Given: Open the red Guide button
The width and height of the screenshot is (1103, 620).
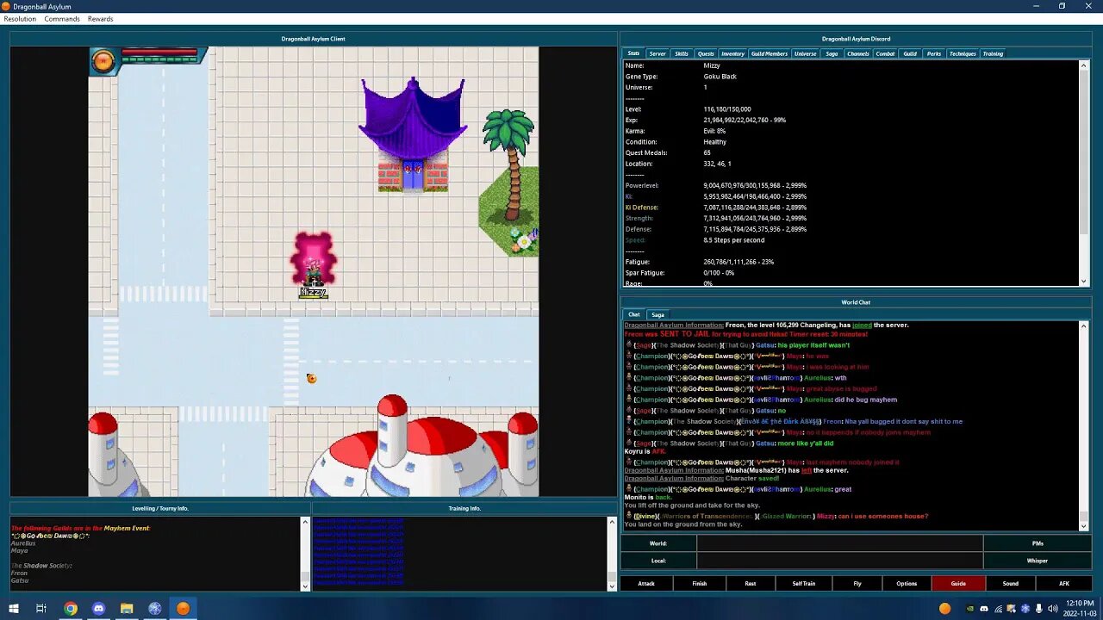Looking at the screenshot, I should coord(958,583).
